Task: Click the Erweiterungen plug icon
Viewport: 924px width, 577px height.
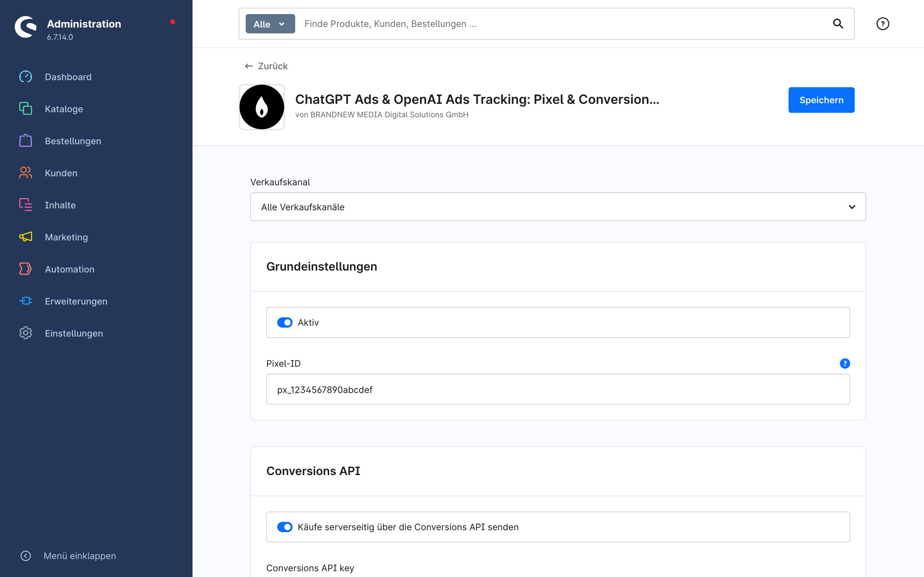Action: (x=26, y=301)
